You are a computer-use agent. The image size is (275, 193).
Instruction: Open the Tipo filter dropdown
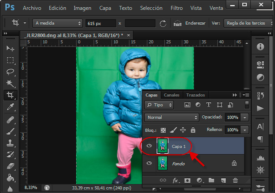pyautogui.click(x=159, y=105)
